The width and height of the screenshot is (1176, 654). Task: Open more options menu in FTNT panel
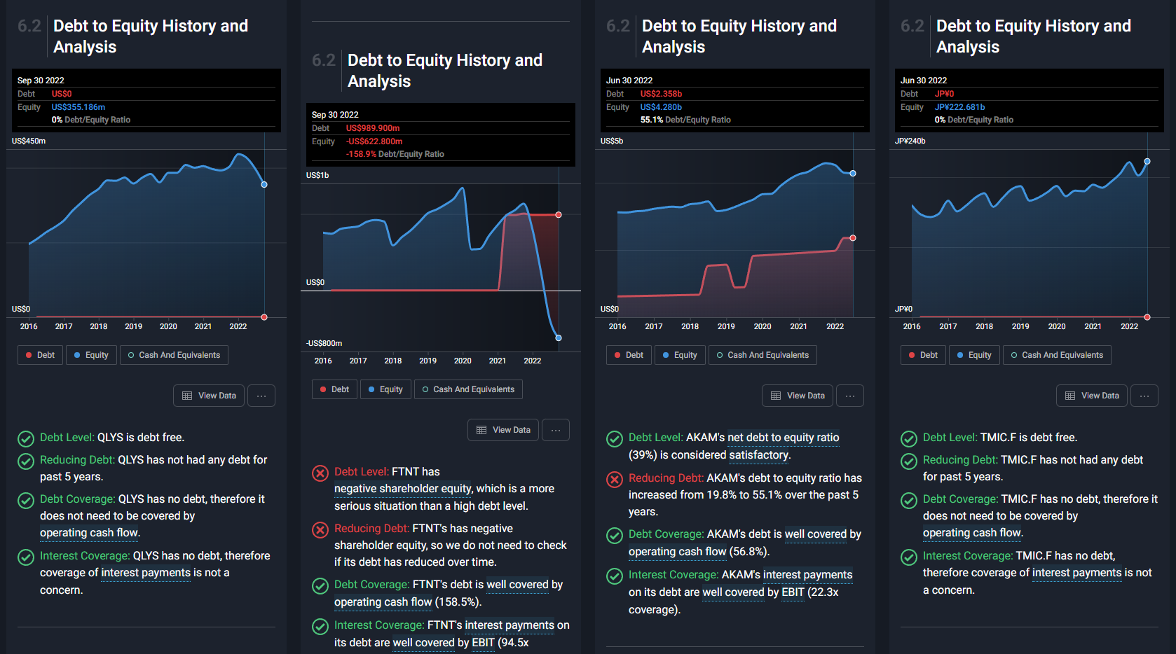(x=556, y=430)
